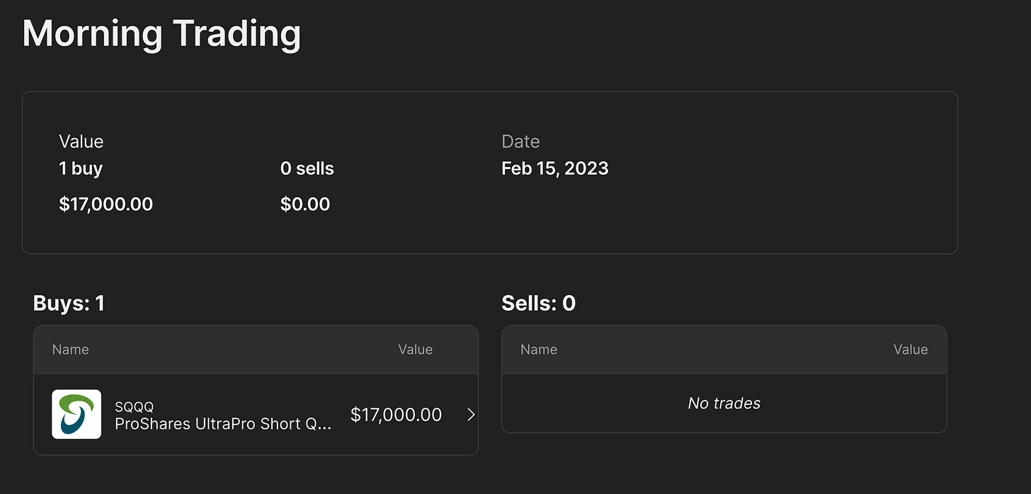Click the Value label in summary card
1031x494 pixels.
click(x=81, y=142)
